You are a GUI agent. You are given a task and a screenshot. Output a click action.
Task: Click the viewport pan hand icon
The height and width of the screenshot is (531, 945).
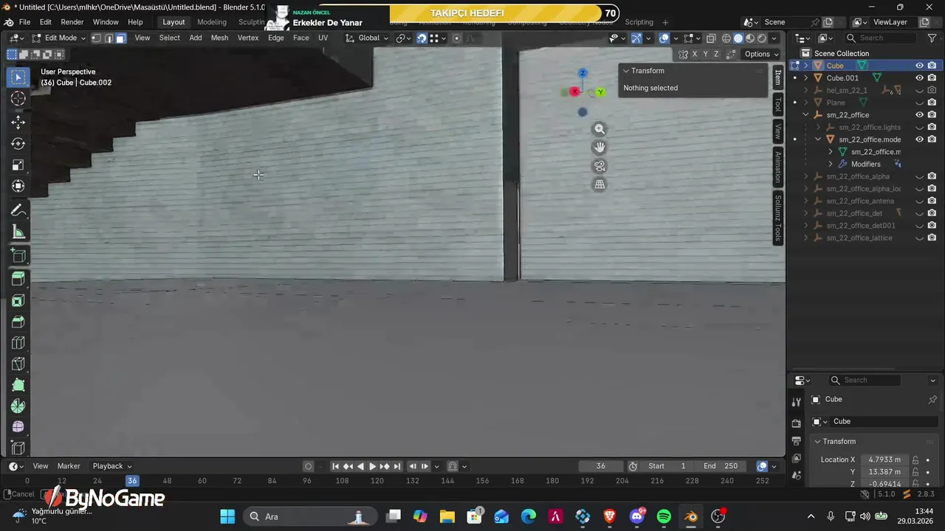point(599,147)
